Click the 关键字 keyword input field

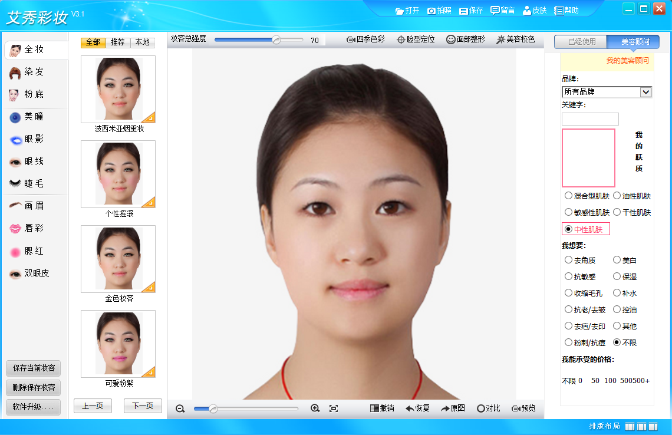click(590, 119)
